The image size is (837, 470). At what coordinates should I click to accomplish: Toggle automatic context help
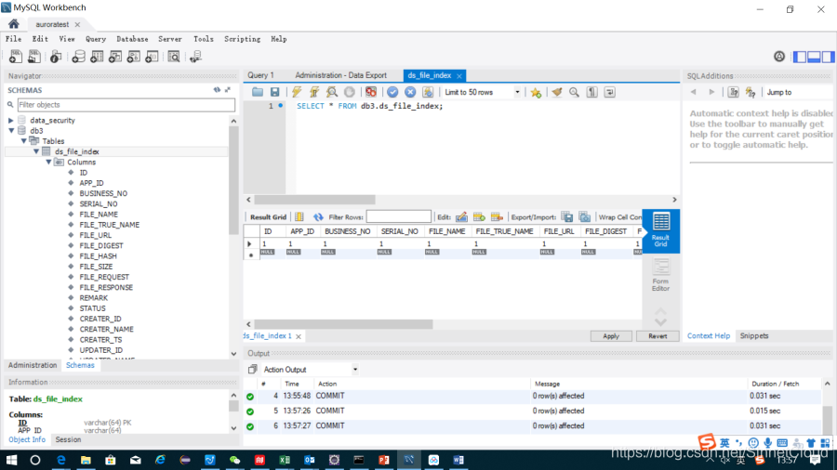751,92
